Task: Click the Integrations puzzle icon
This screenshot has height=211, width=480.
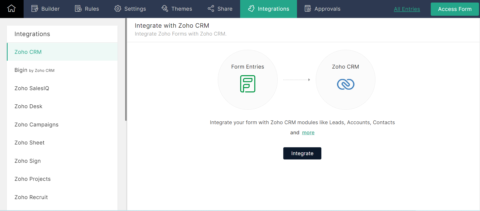Action: pos(251,9)
